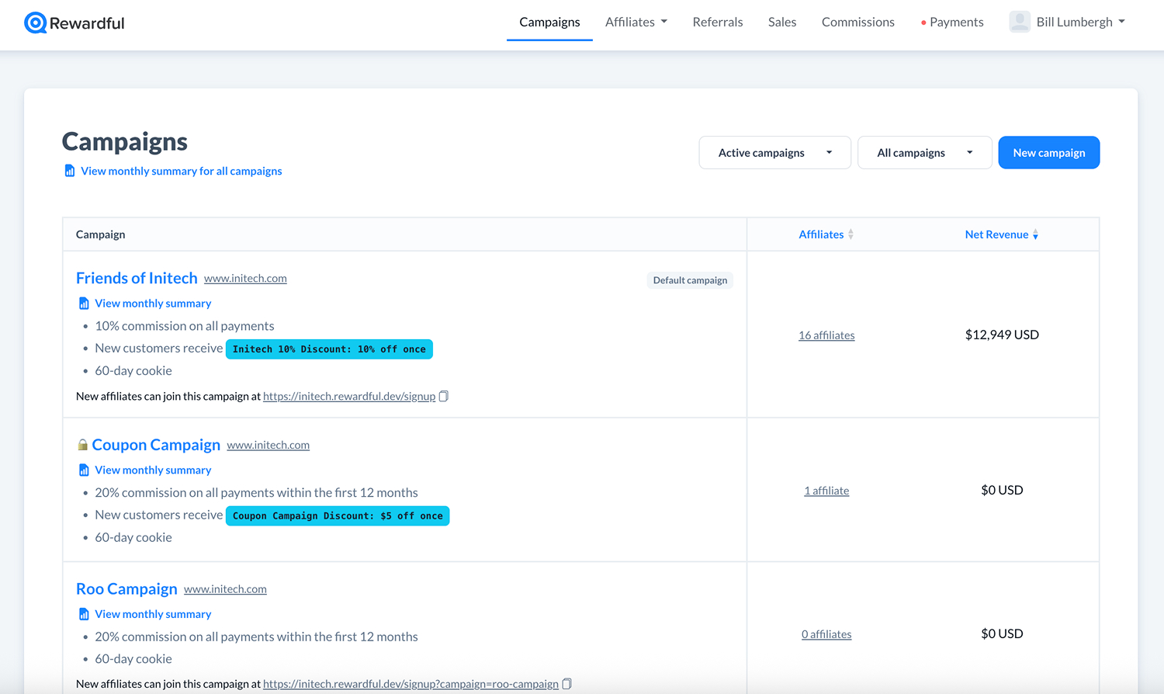Click View monthly summary under Coupon Campaign
Image resolution: width=1164 pixels, height=694 pixels.
(153, 470)
